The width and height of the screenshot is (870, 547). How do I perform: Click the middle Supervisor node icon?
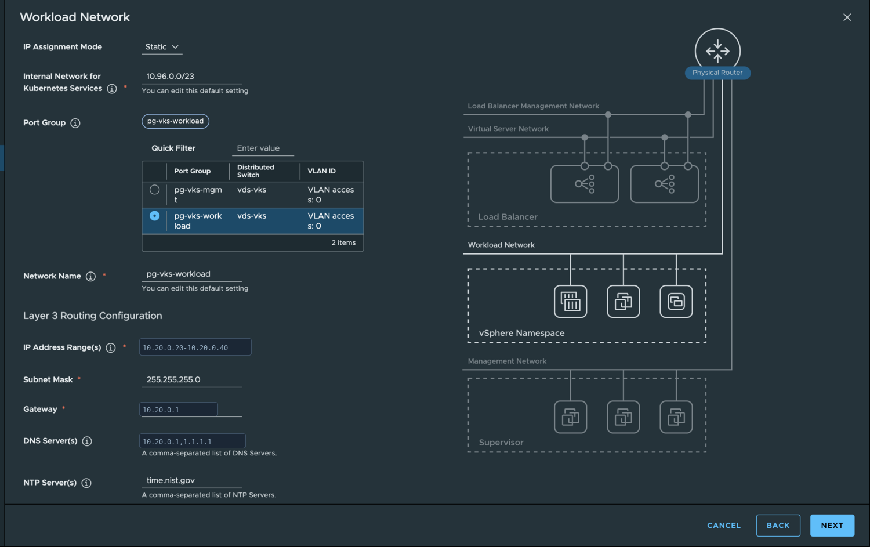click(623, 417)
